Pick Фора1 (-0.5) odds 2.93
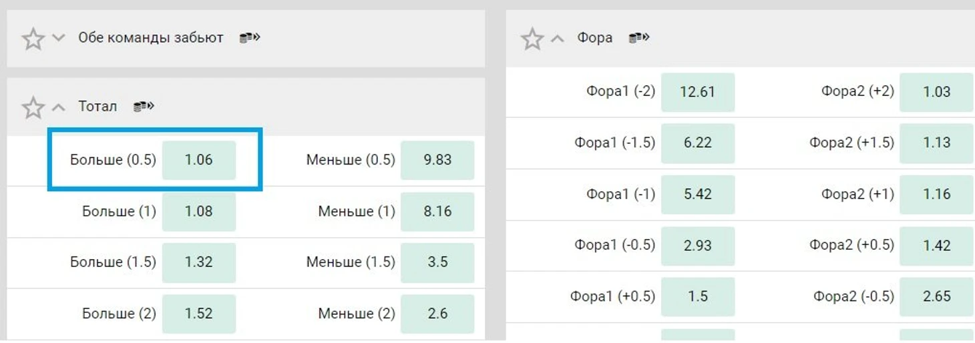Screen dimensions: 975x343 (x=698, y=245)
